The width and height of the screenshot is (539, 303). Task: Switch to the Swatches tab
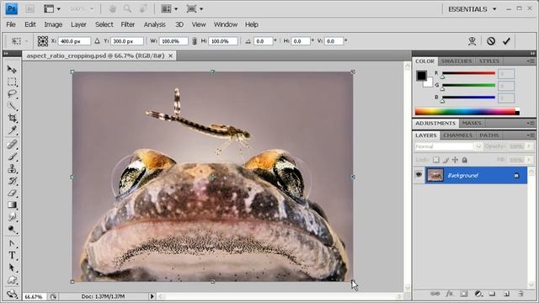(x=456, y=61)
